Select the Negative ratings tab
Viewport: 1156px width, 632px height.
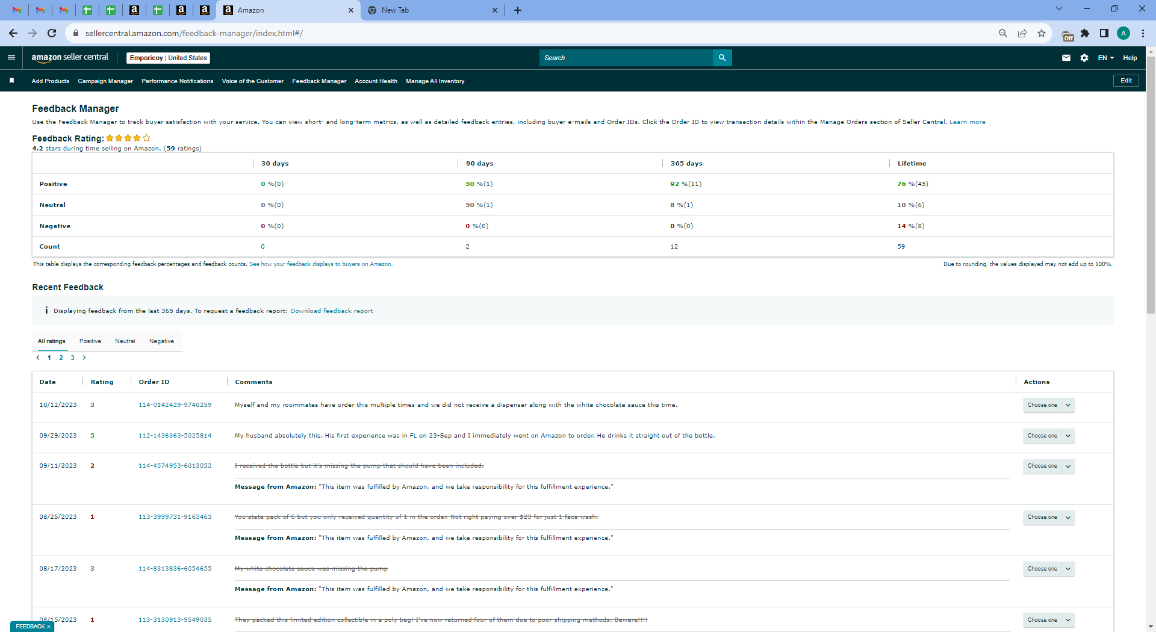coord(161,341)
